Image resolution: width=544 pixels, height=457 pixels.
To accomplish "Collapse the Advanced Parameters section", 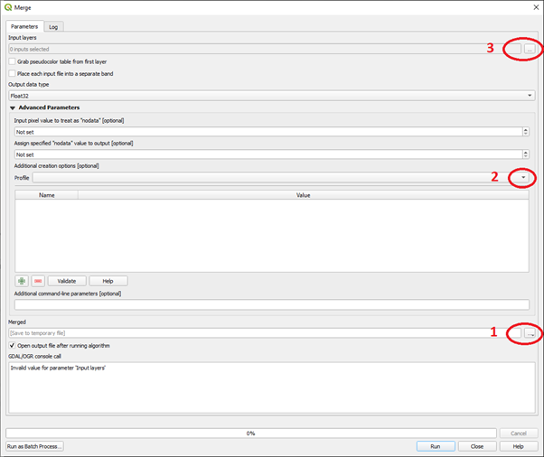I will 13,107.
